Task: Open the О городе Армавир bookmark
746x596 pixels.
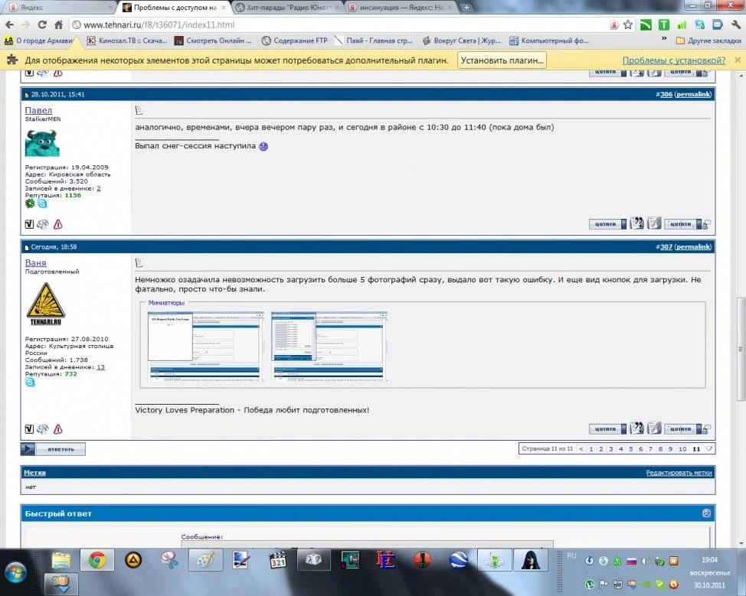Action: [x=39, y=41]
